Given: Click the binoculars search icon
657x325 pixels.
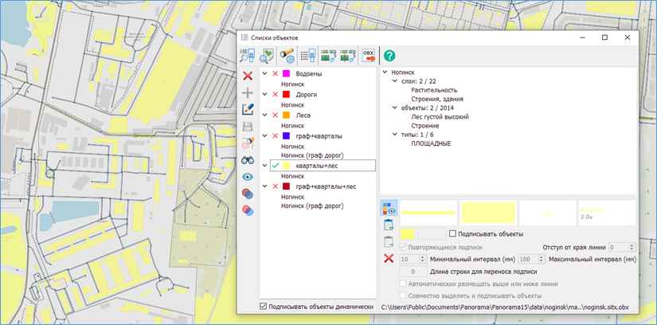Looking at the screenshot, I should click(248, 159).
